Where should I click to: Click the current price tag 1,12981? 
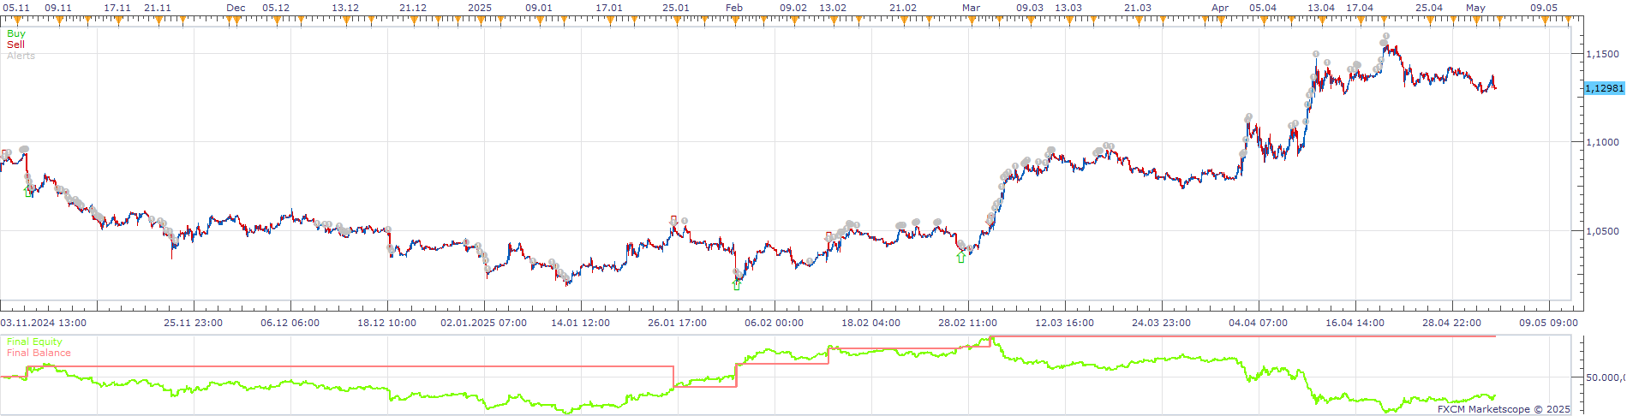[1604, 88]
